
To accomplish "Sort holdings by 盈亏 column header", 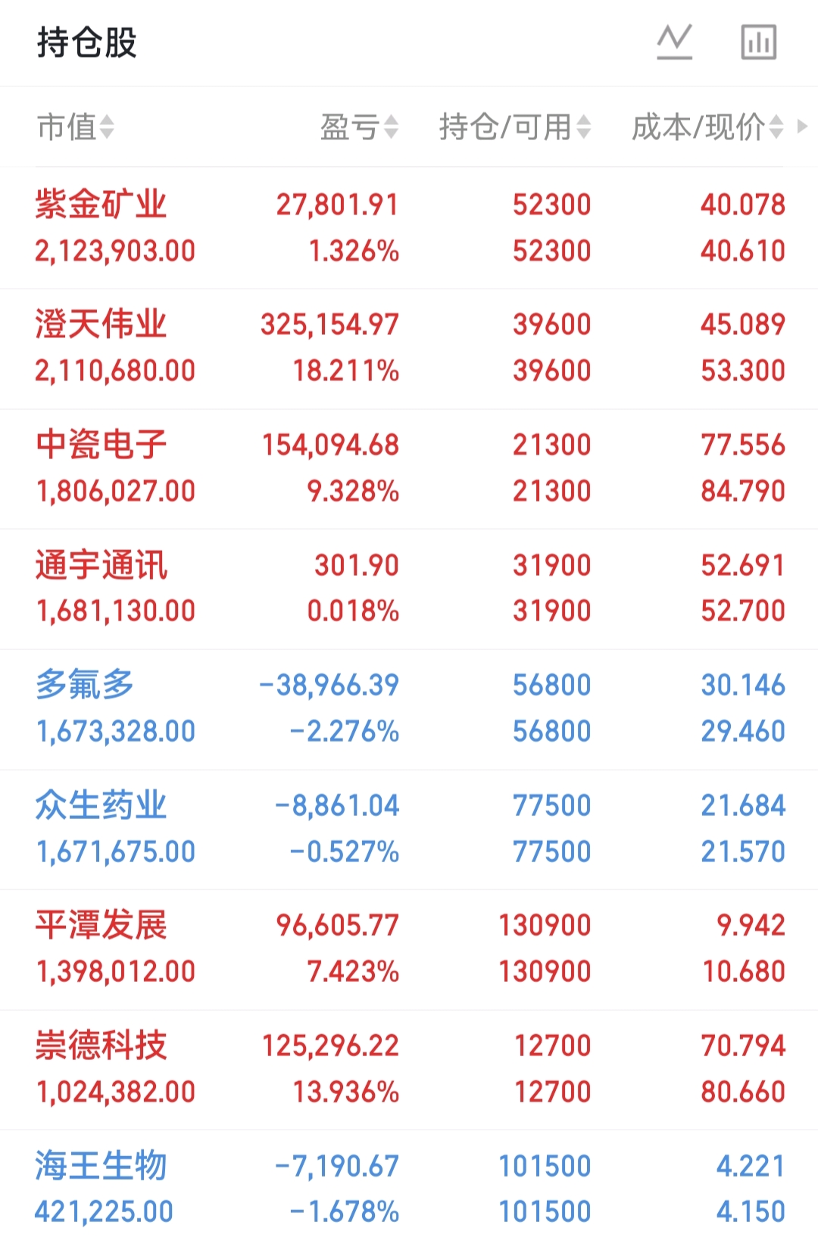I will (349, 127).
